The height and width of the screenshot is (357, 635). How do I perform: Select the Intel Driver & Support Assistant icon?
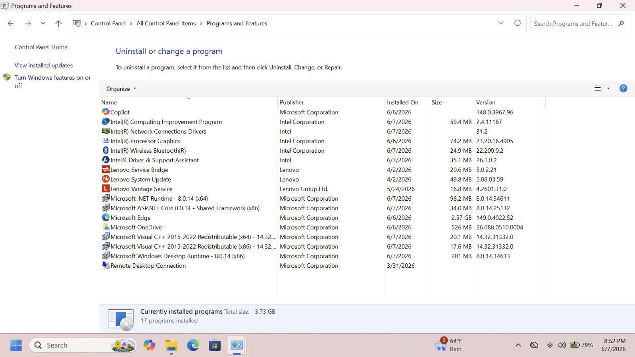[x=106, y=160]
